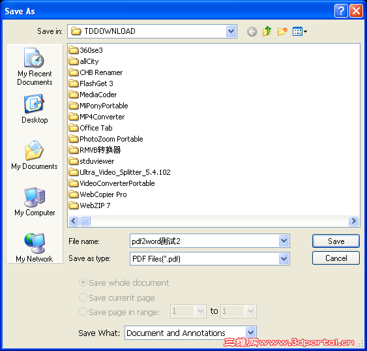Close the Save As dialog
The height and width of the screenshot is (351, 367).
point(356,11)
